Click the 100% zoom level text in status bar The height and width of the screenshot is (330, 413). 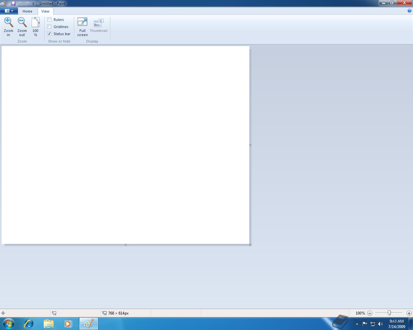[x=360, y=313]
